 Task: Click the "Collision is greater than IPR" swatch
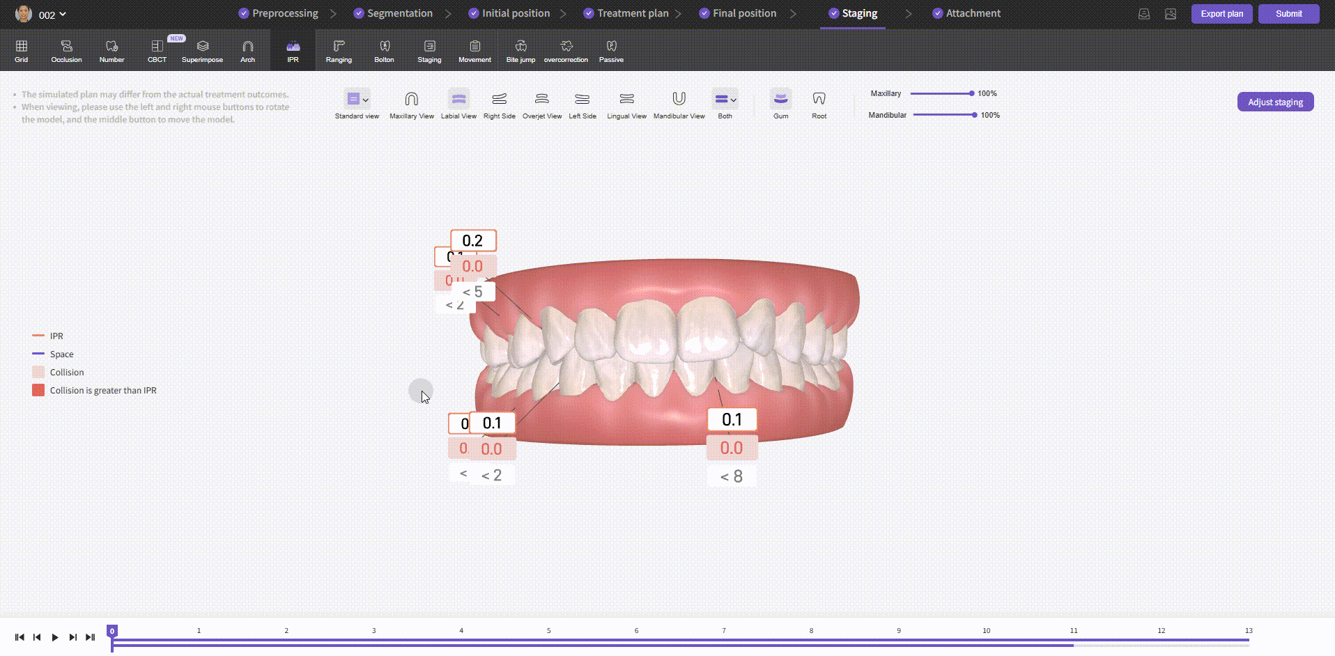38,391
